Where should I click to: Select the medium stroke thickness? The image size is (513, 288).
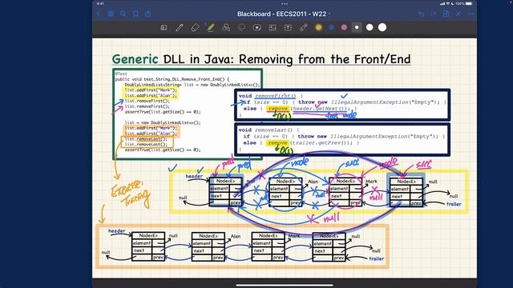[370, 28]
